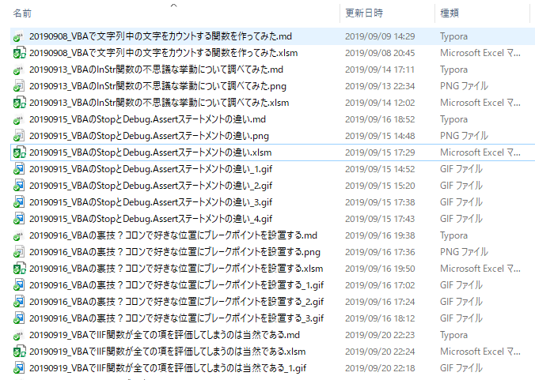
Task: Click the date 2019/09/16 18:52
Action: tap(380, 119)
